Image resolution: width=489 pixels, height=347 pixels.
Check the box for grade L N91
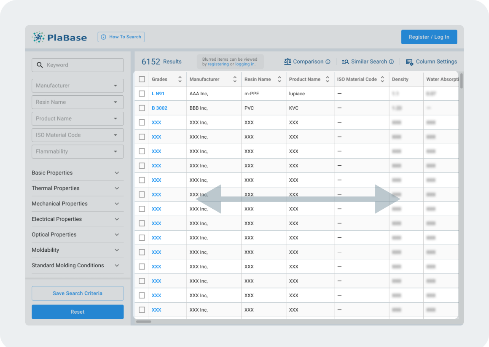[142, 94]
